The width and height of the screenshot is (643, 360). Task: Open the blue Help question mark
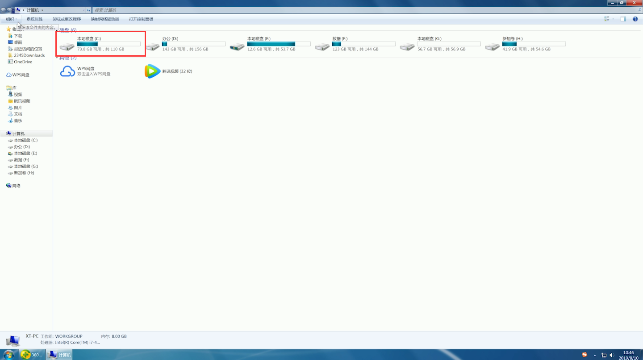635,19
